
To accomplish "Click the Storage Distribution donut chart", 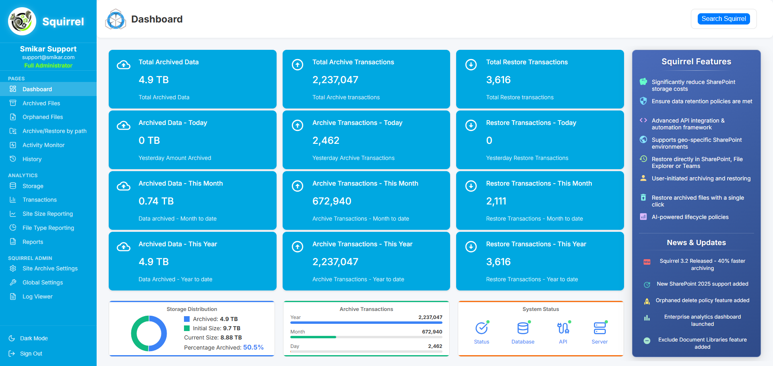I will 149,333.
